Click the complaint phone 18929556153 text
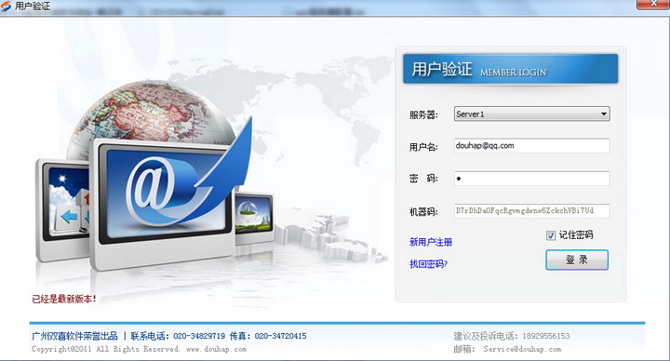The image size is (670, 361). tap(546, 336)
